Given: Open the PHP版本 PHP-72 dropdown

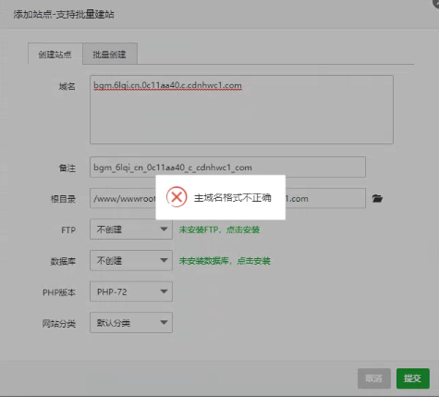Looking at the screenshot, I should tap(131, 292).
